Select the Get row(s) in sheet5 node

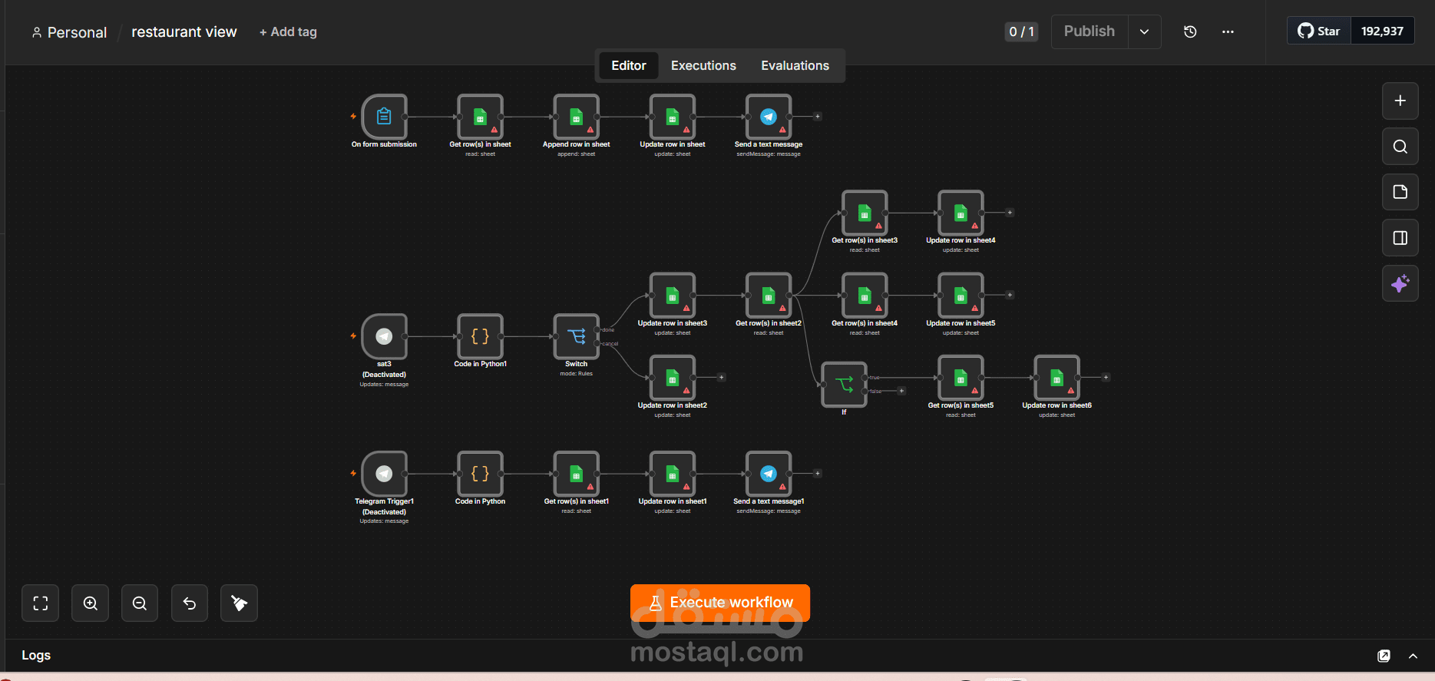[961, 378]
